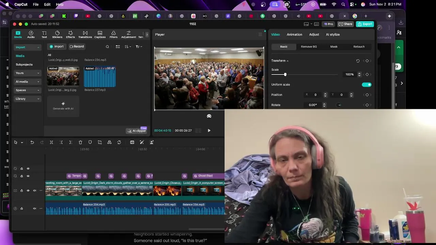Screen dimensions: 436x245
Task: Click the media search magnifier icon
Action: [107, 47]
